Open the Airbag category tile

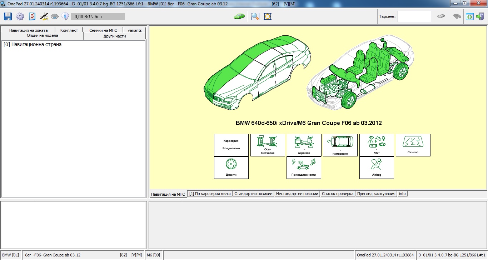click(377, 167)
